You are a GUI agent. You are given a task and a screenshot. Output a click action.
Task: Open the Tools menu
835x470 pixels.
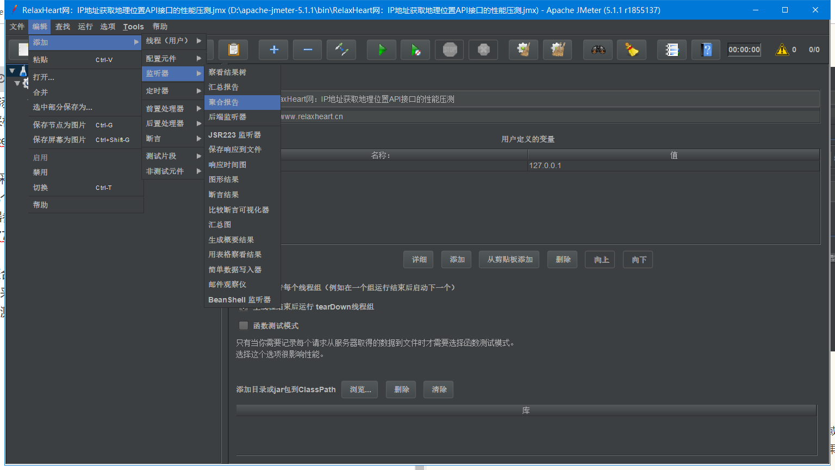133,27
